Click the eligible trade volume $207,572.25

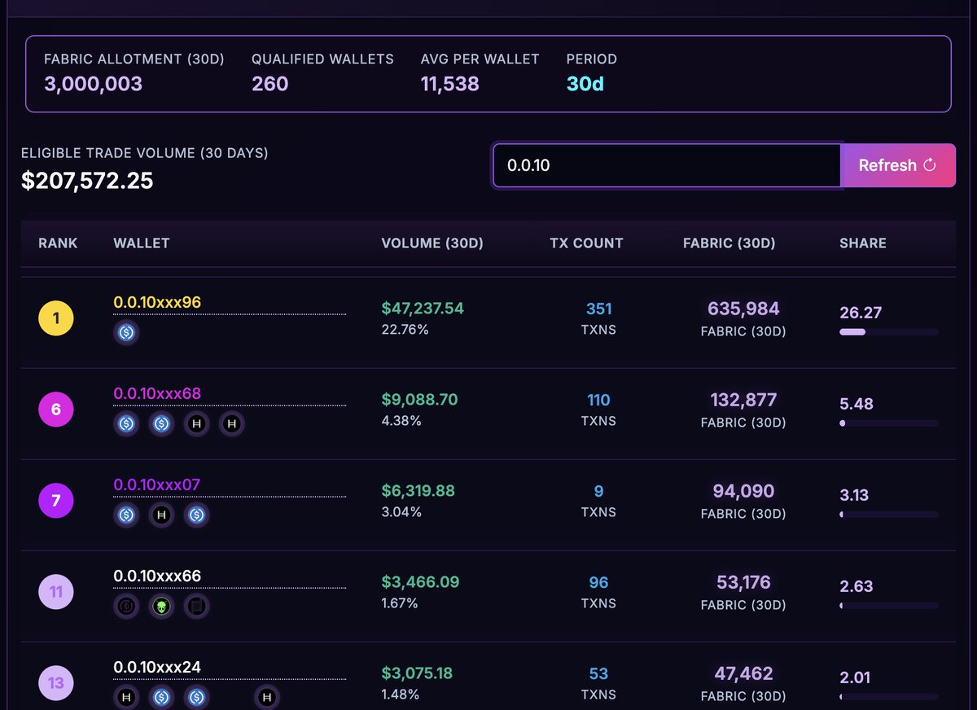(x=87, y=180)
